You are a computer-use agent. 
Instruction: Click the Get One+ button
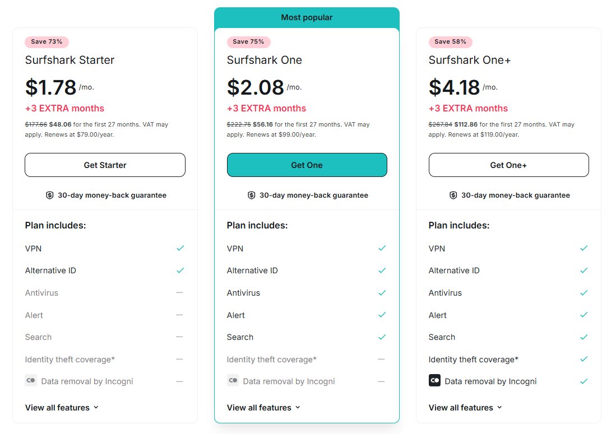(508, 165)
